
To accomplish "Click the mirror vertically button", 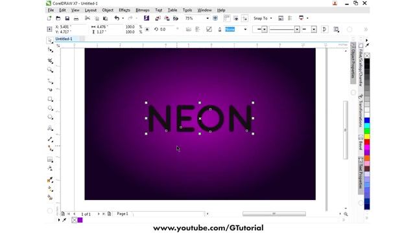I will (x=197, y=29).
